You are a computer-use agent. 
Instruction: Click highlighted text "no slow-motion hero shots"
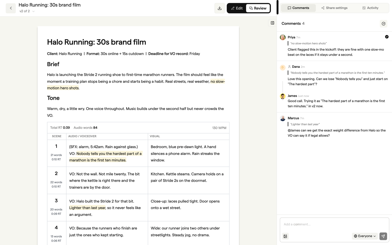[x=136, y=85]
